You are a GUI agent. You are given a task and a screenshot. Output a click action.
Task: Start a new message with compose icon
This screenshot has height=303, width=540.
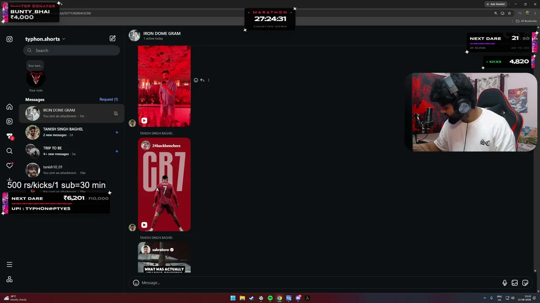coord(113,38)
